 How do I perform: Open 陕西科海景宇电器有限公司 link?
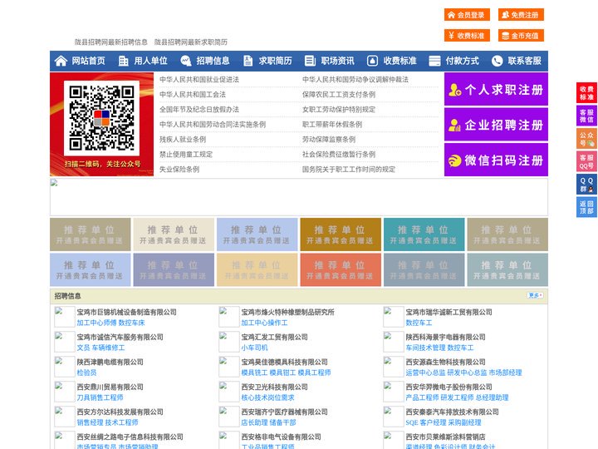[x=445, y=337]
